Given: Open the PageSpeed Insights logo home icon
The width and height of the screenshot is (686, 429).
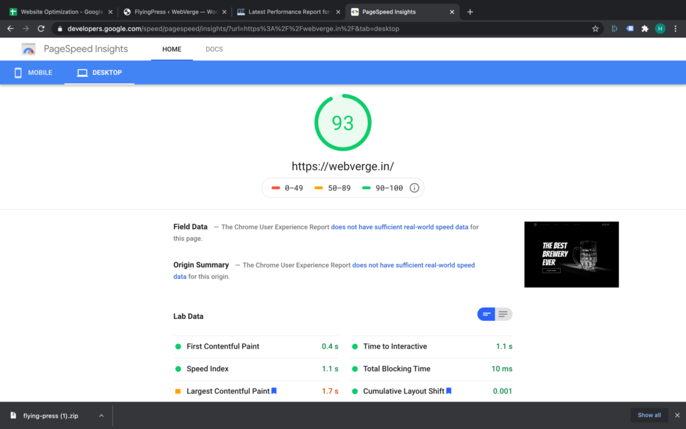Looking at the screenshot, I should pyautogui.click(x=28, y=48).
